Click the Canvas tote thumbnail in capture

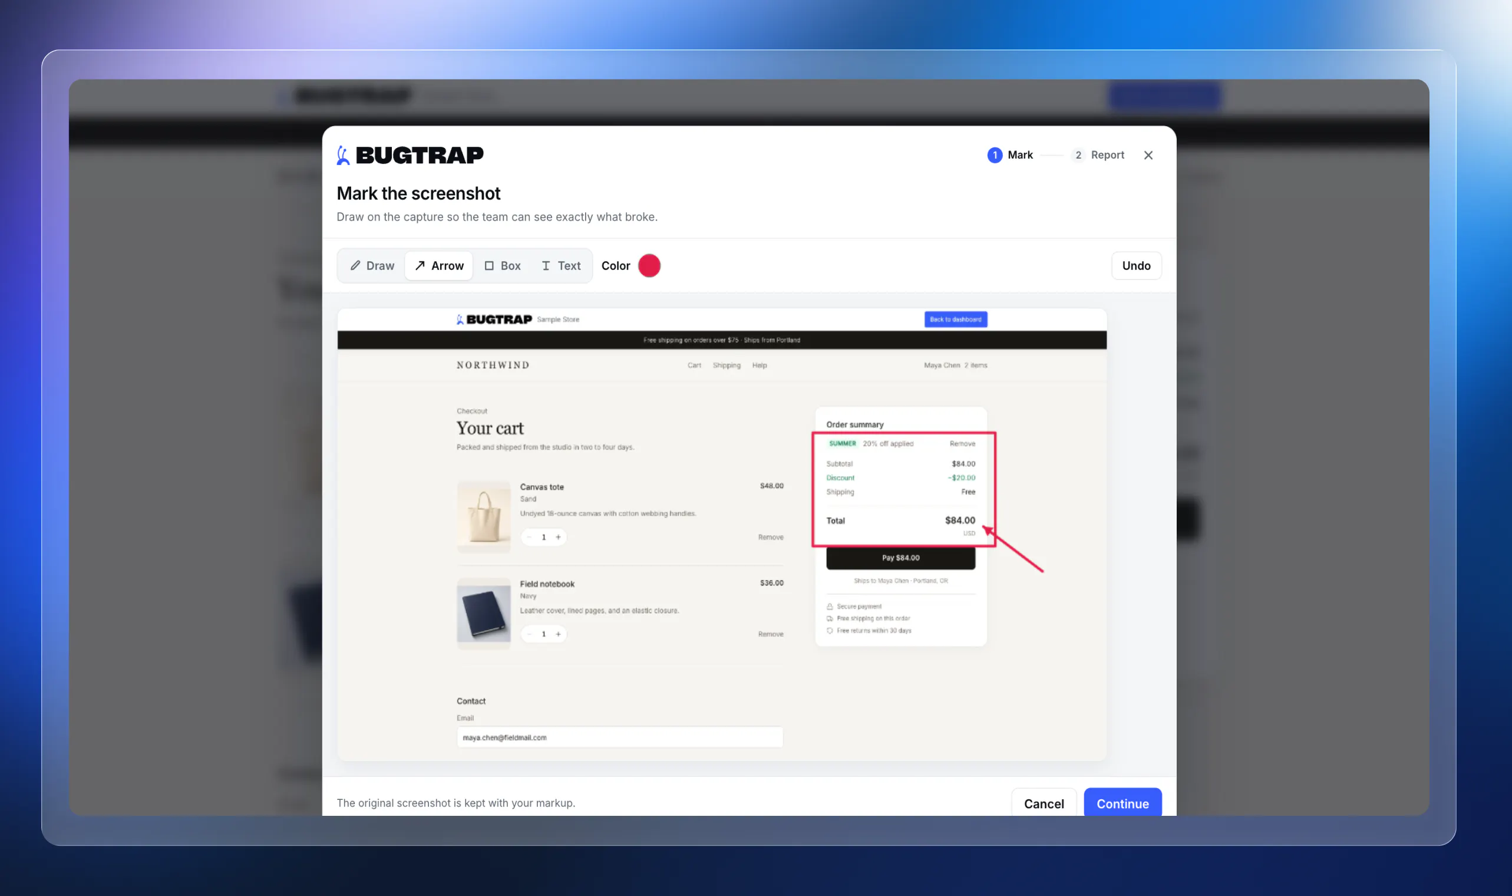coord(483,518)
